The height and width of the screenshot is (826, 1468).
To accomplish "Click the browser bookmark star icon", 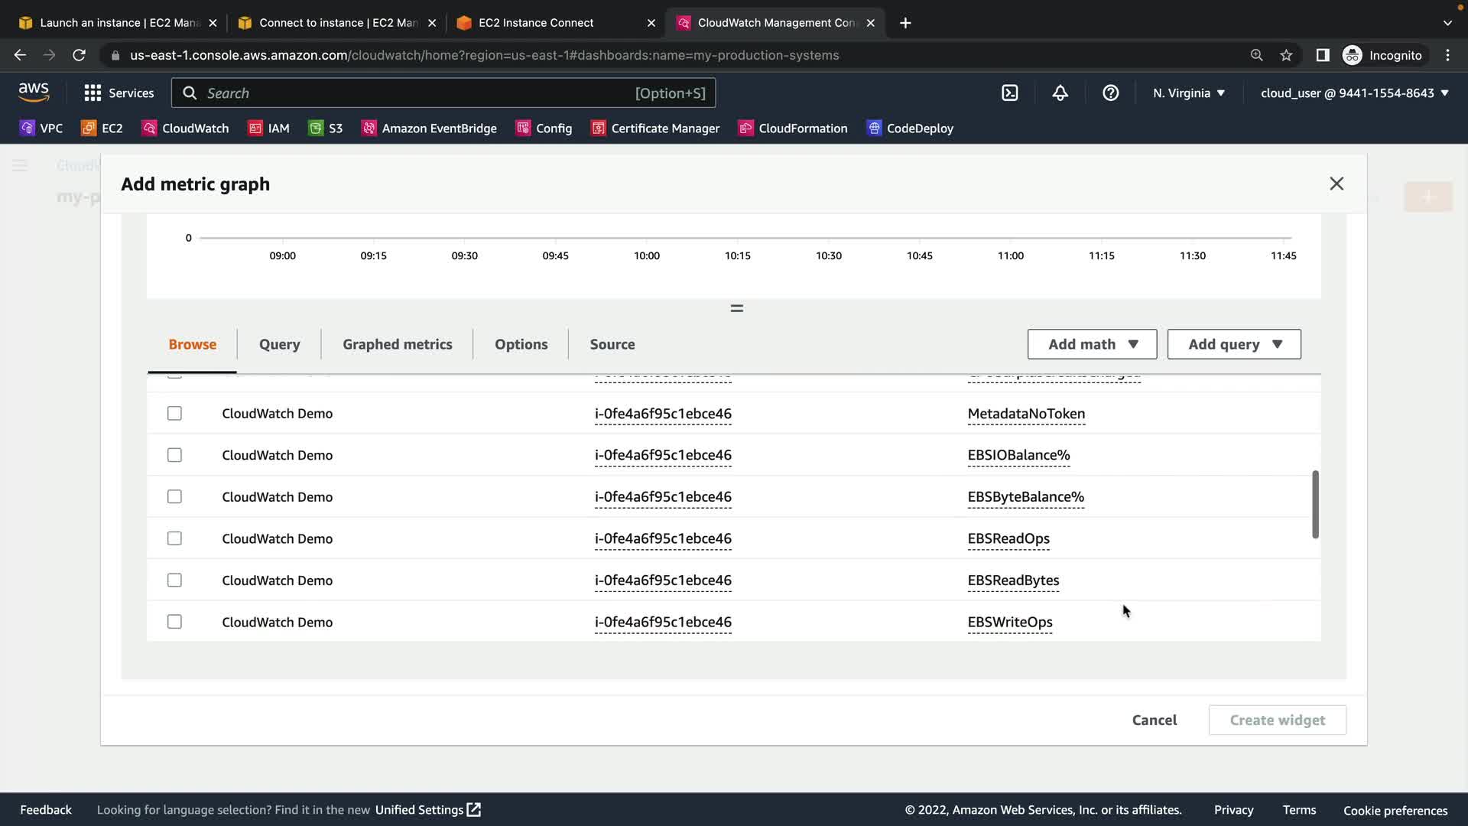I will (1286, 55).
